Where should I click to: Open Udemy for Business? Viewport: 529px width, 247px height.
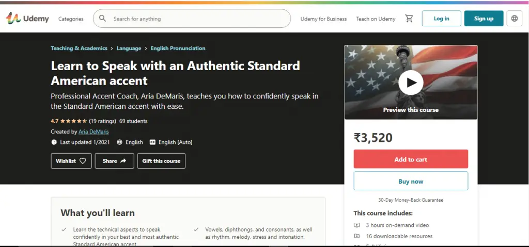[323, 19]
